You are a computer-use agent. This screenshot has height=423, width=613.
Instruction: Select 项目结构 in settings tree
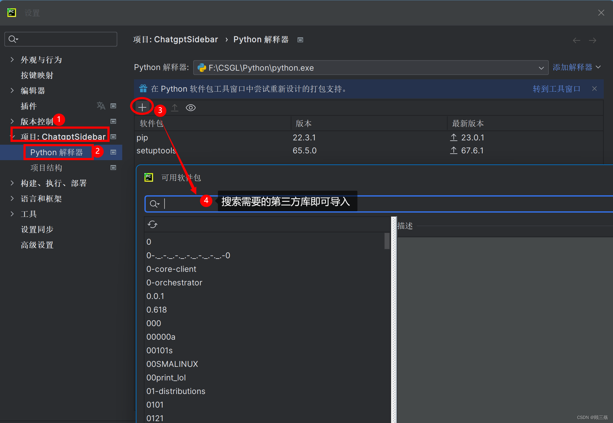[46, 168]
